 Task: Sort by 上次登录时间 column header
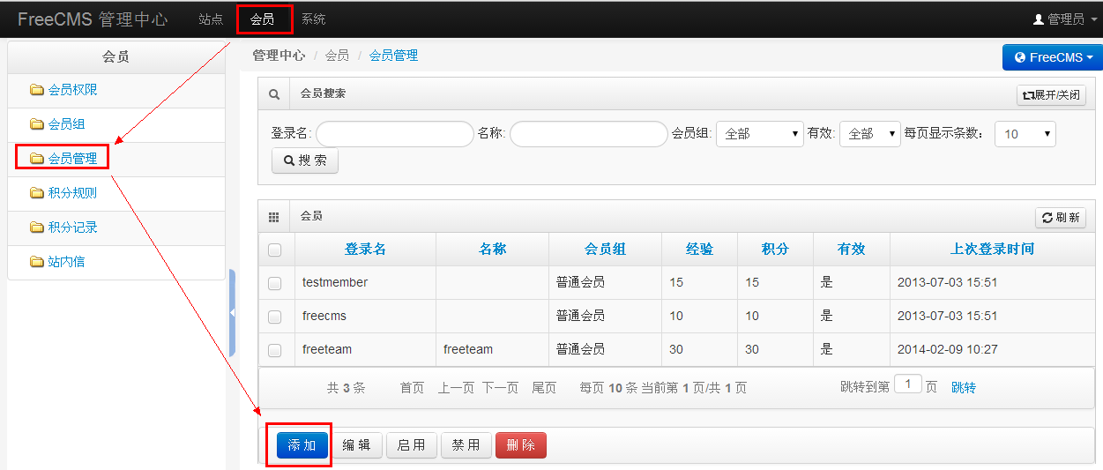992,250
